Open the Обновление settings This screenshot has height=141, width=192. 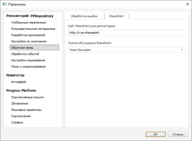pos(19,103)
